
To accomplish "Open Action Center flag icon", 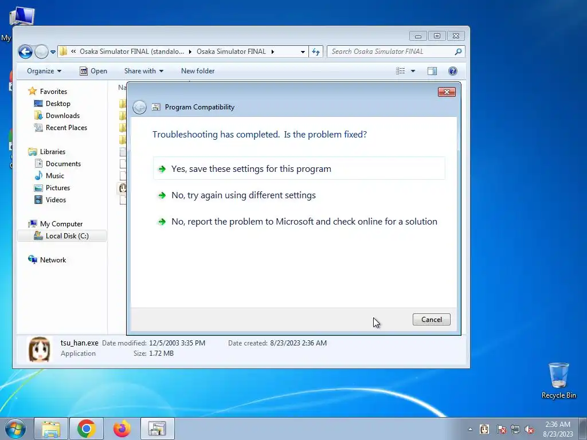I will [501, 429].
